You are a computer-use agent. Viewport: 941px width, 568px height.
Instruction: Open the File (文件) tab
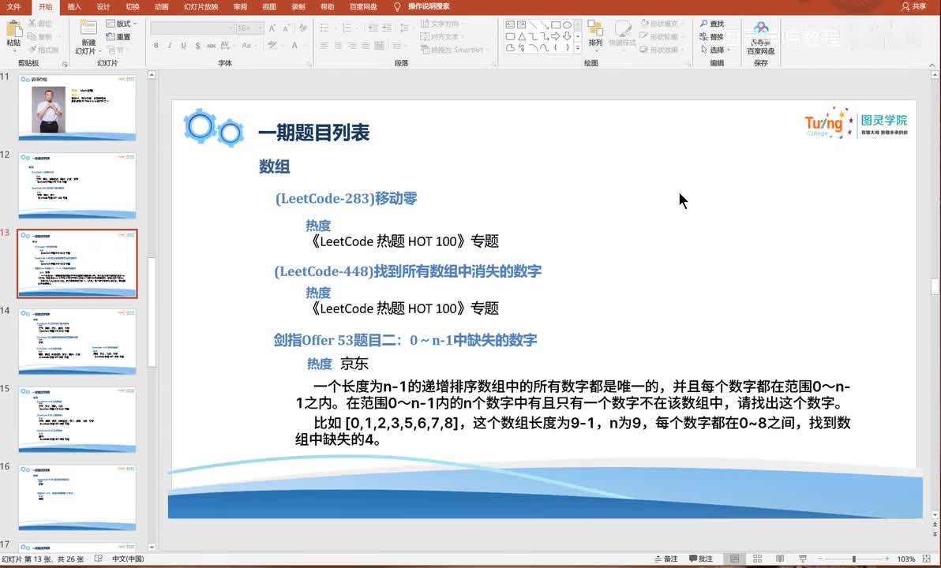coord(13,6)
